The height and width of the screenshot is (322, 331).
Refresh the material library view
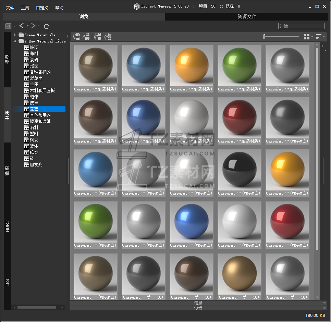[47, 26]
